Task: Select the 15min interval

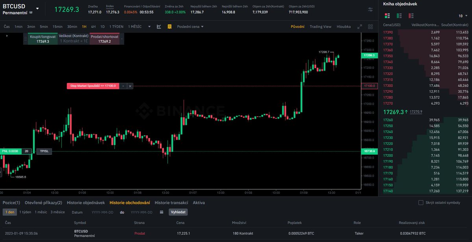Action: coord(57,27)
